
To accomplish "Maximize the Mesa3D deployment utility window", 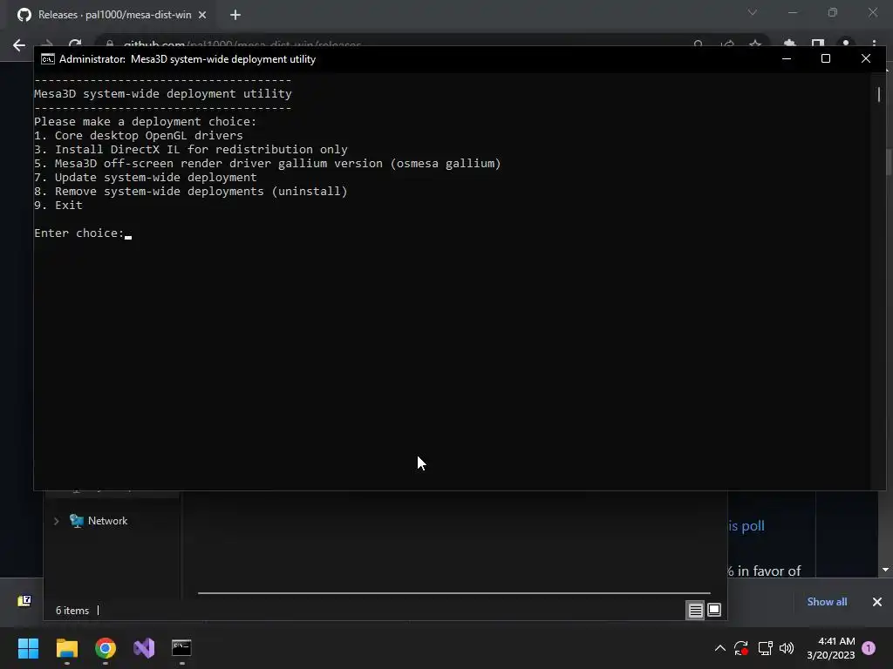I will pos(825,58).
